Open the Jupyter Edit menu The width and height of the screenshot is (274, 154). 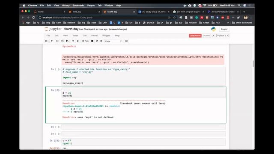[x=57, y=36]
